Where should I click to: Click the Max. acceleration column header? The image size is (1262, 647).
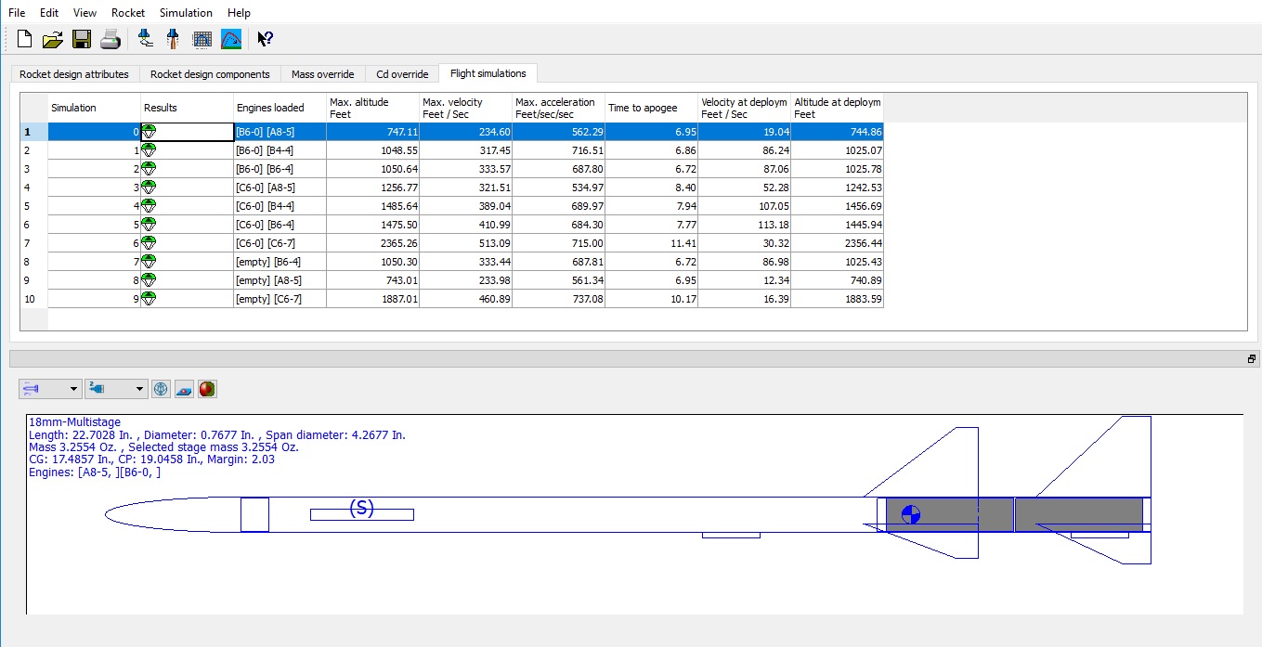point(558,108)
